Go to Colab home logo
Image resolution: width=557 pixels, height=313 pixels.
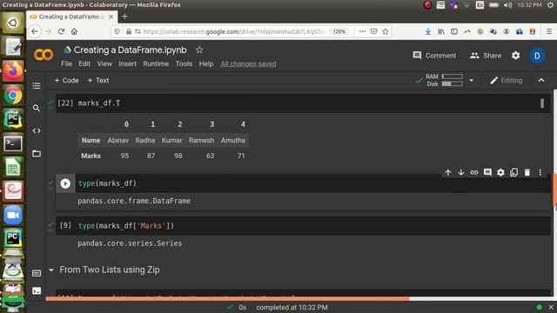[x=44, y=55]
